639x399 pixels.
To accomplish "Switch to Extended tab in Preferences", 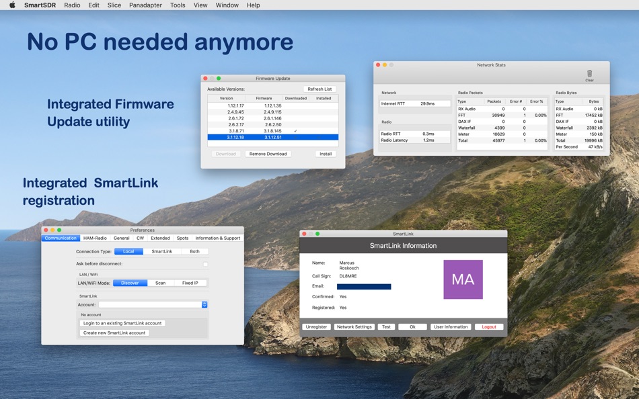I will coord(160,238).
